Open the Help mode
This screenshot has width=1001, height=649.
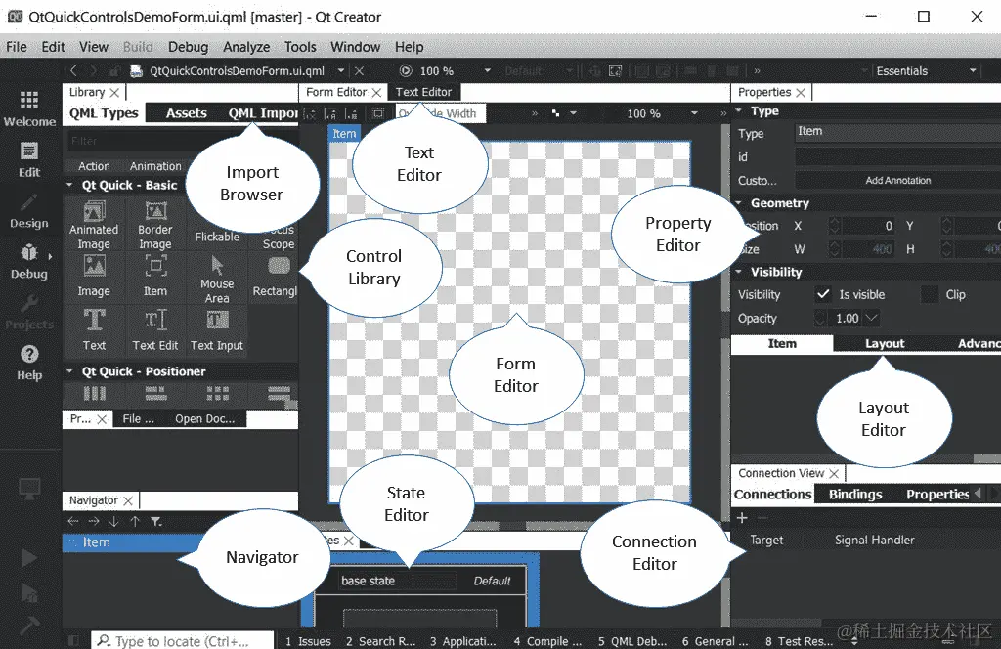tap(29, 364)
